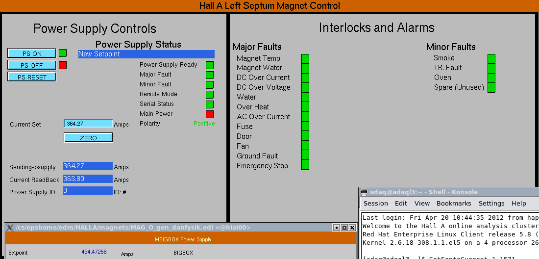Viewport: 539px width, 259px height.
Task: Click the Minor Faults heading
Action: coord(451,47)
